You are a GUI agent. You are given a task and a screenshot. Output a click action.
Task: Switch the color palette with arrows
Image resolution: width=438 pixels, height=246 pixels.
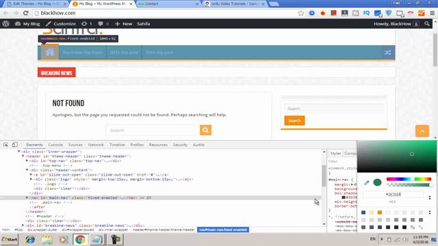(x=430, y=213)
